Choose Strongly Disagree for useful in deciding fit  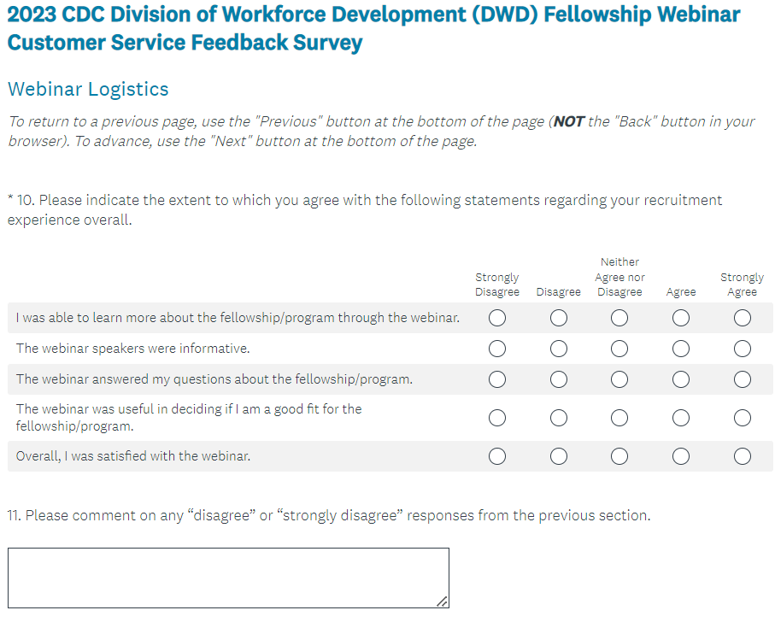tap(497, 418)
